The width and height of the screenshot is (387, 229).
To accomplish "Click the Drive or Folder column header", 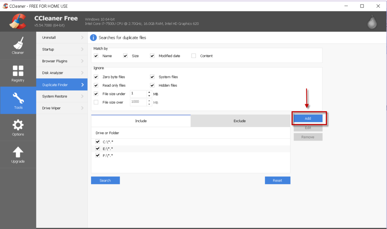I will point(107,133).
